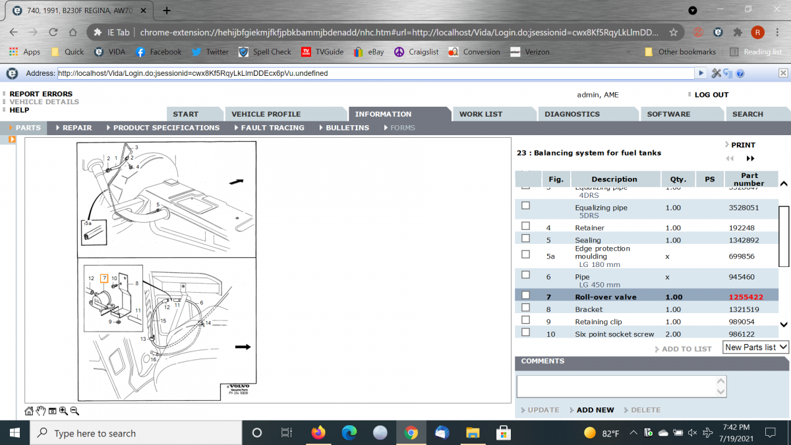Switch to the Diagnostics tab
Viewport: 791px width, 445px height.
point(572,114)
